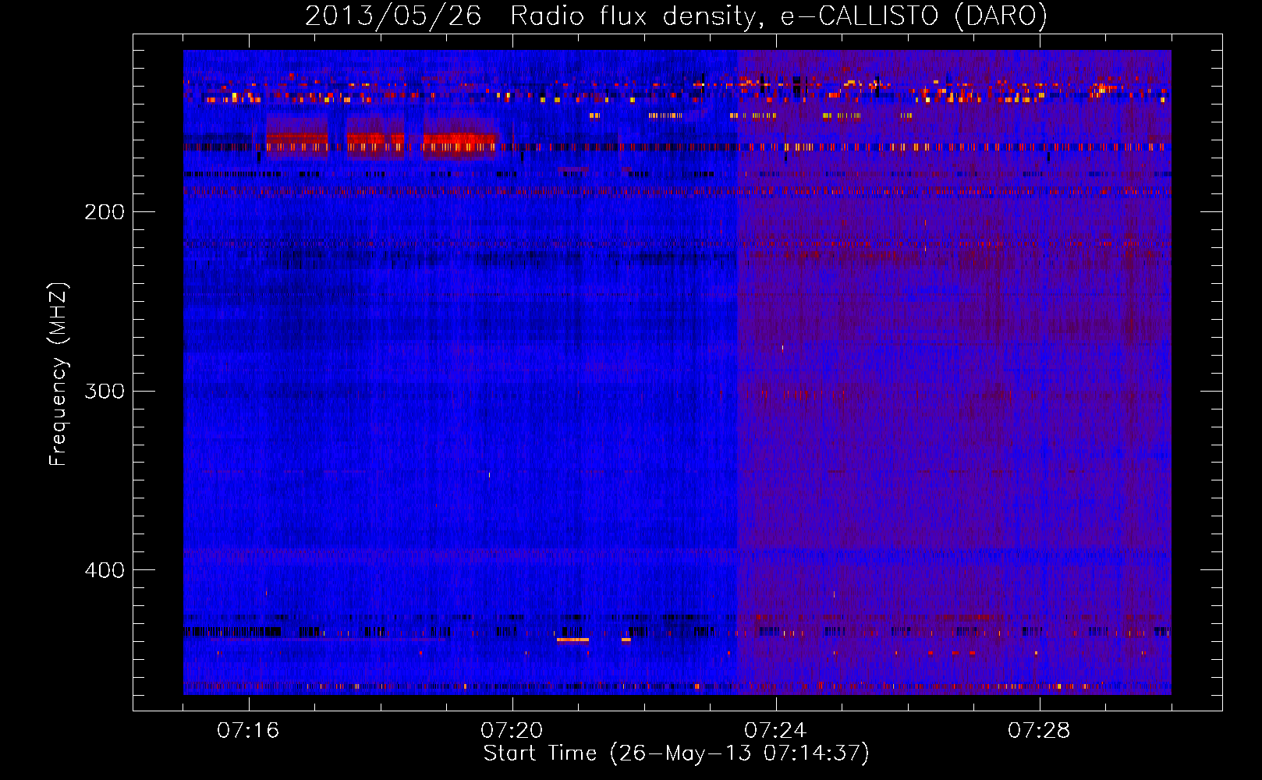This screenshot has height=780, width=1262.
Task: Click the 300 frequency tick label
Action: click(x=105, y=391)
